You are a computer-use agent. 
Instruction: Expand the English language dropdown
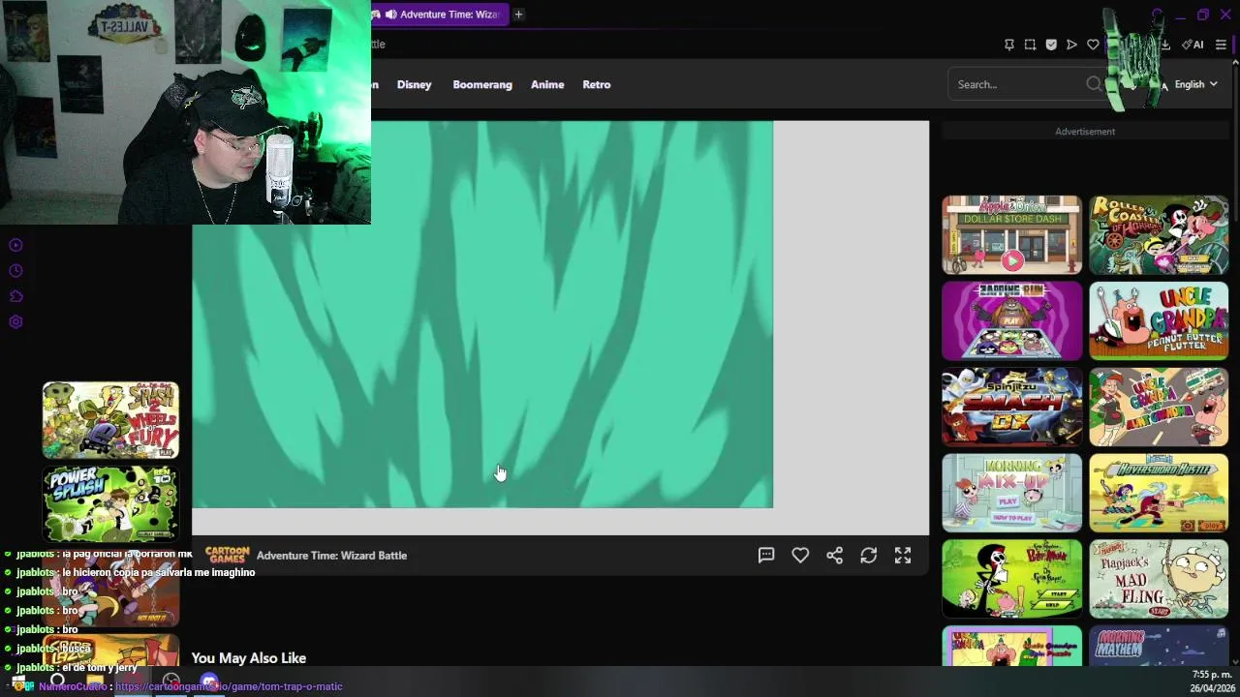click(1195, 84)
